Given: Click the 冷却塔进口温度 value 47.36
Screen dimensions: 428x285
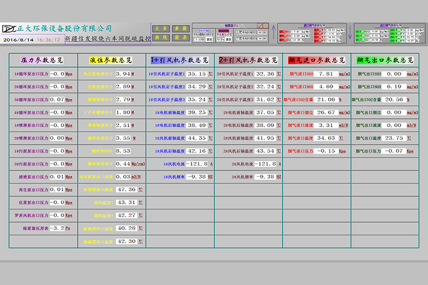Looking at the screenshot, I should pyautogui.click(x=127, y=189).
